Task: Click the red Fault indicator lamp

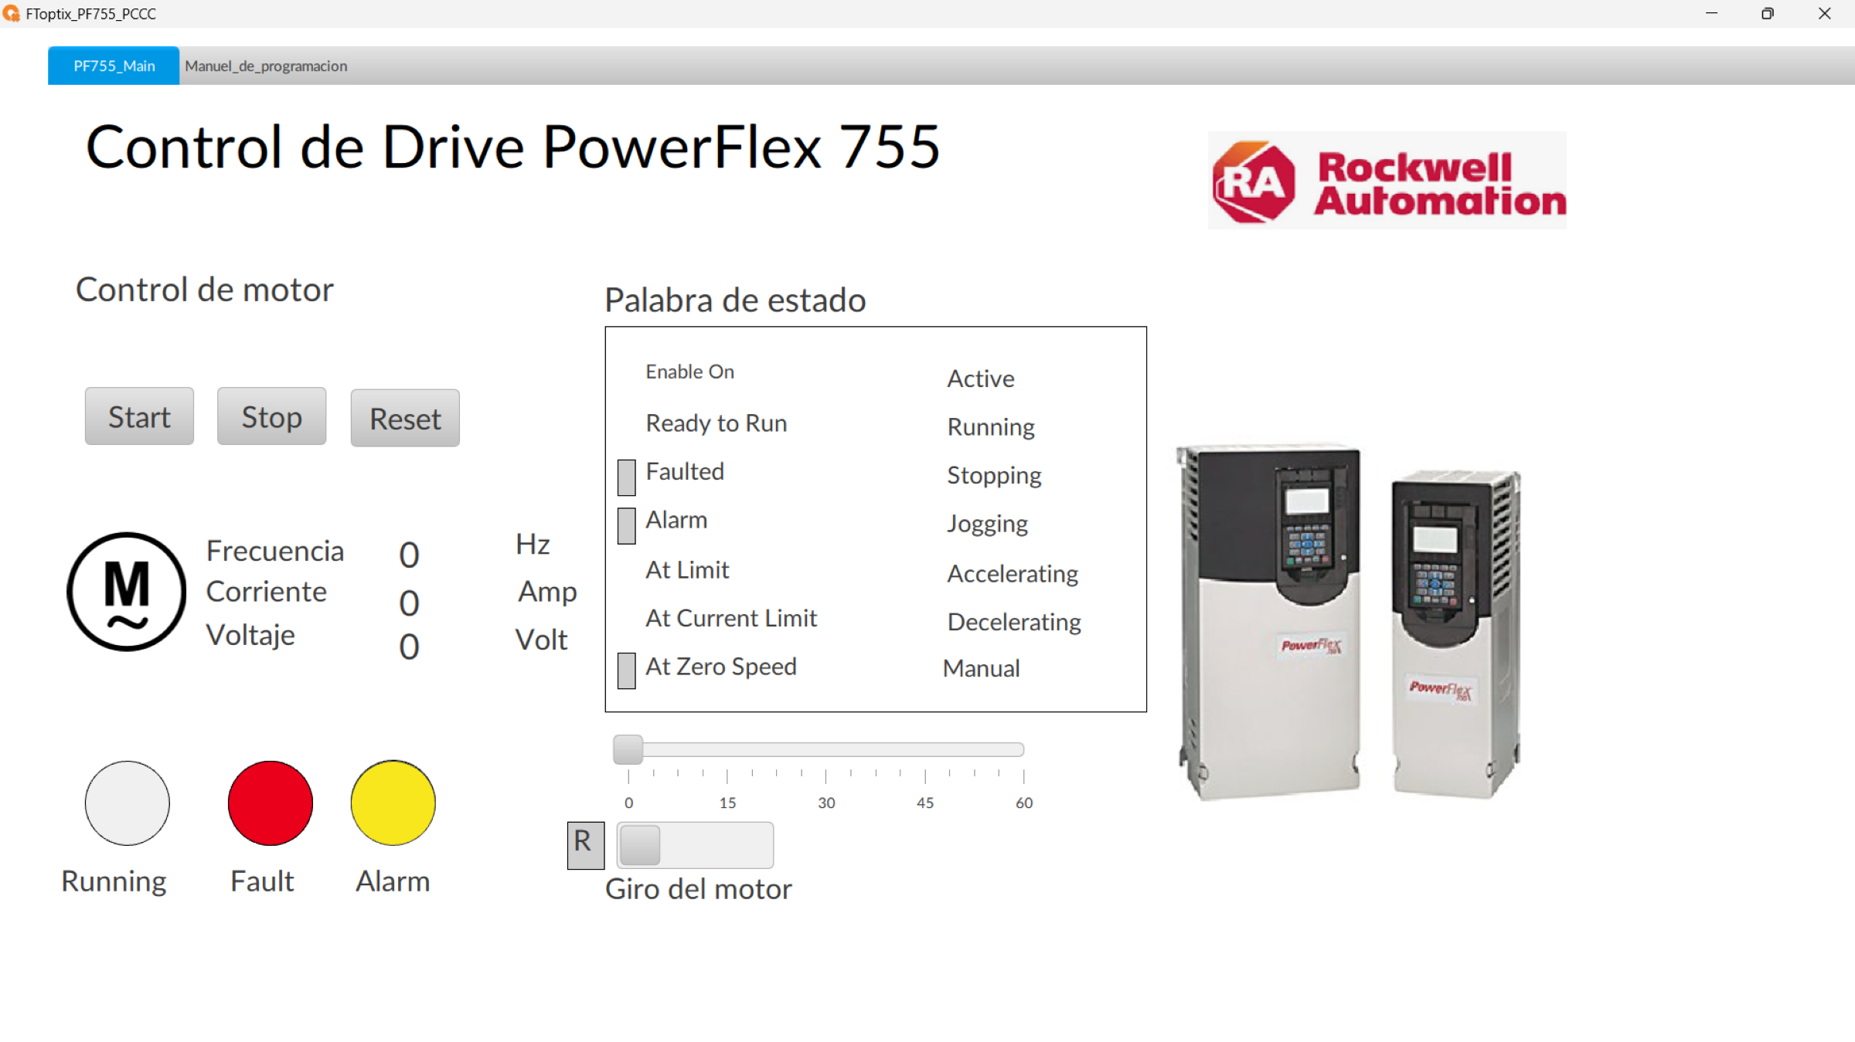Action: point(269,803)
